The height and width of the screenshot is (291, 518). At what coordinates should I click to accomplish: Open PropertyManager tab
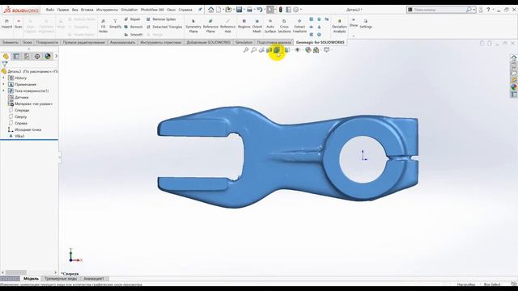pos(16,57)
